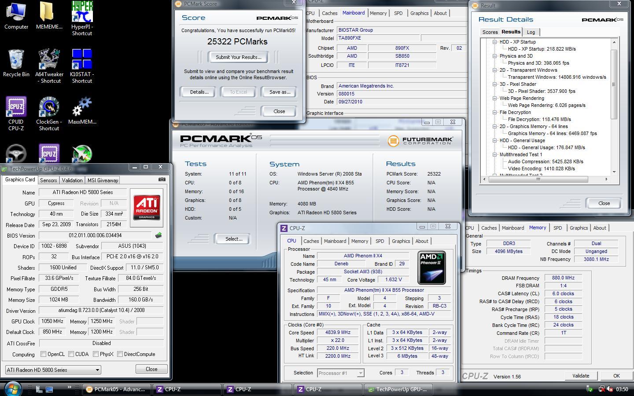
Task: Collapse the 3D - Pixel Shader node
Action: tap(494, 84)
